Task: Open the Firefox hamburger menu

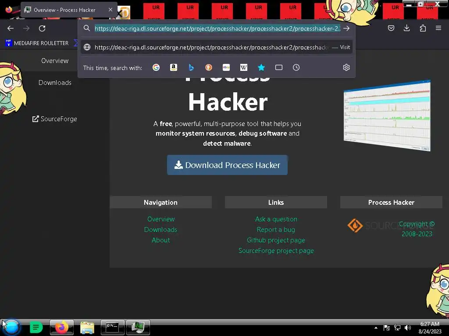Action: [x=438, y=28]
